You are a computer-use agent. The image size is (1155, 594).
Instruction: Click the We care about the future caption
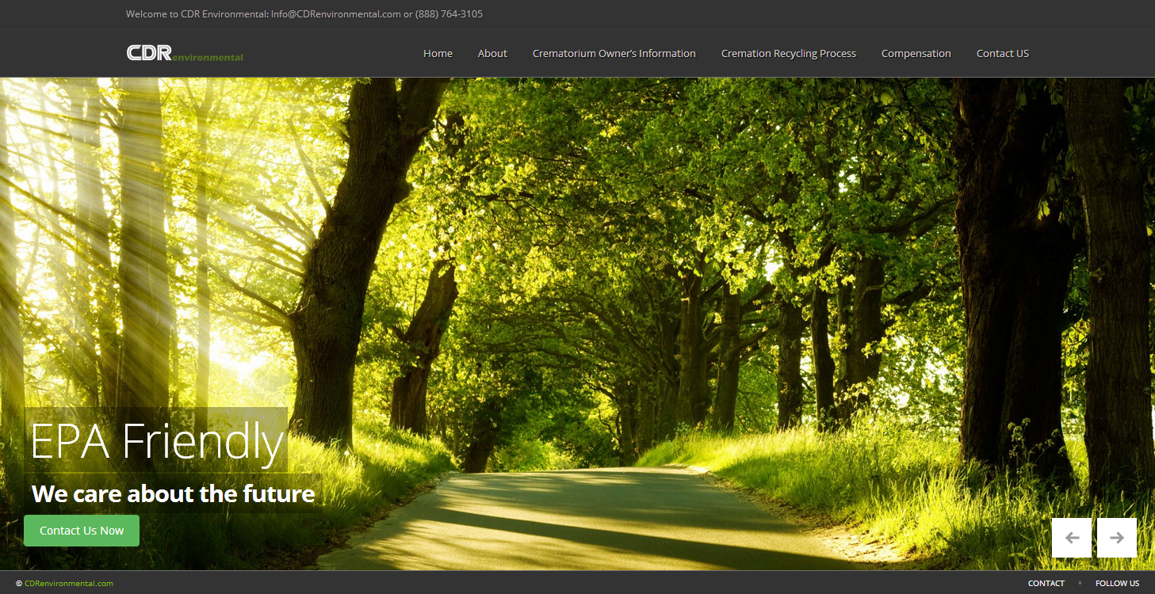tap(173, 494)
